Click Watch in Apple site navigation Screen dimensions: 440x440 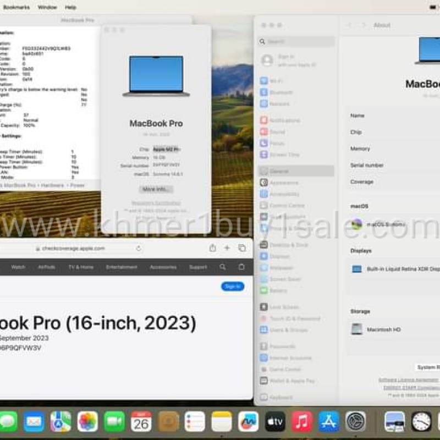coord(18,267)
